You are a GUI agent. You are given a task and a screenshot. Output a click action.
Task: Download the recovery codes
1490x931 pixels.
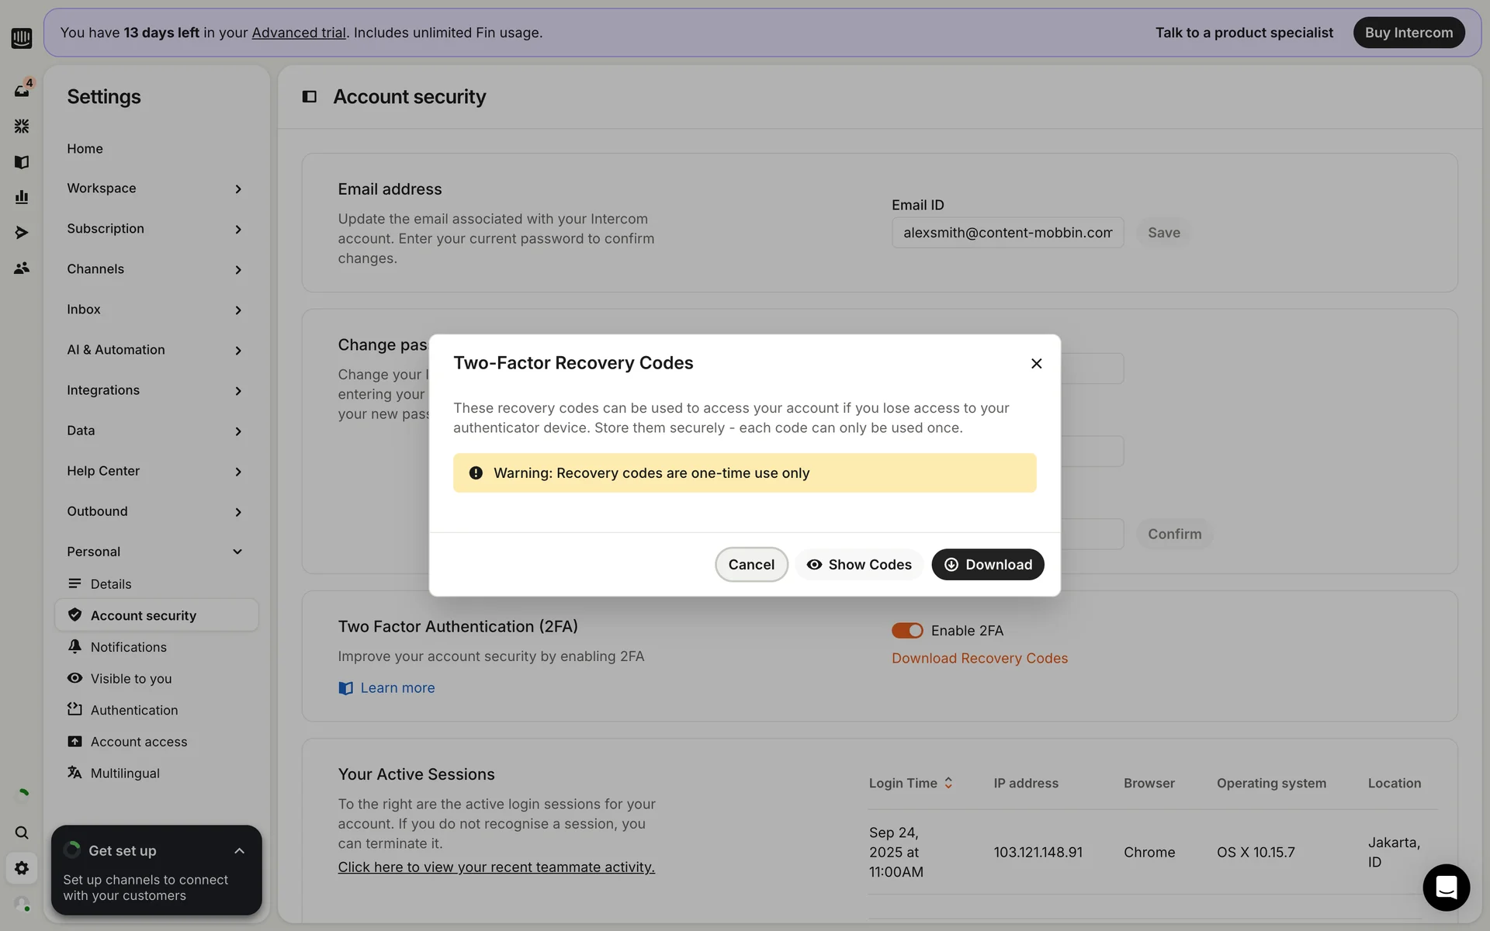pyautogui.click(x=987, y=565)
